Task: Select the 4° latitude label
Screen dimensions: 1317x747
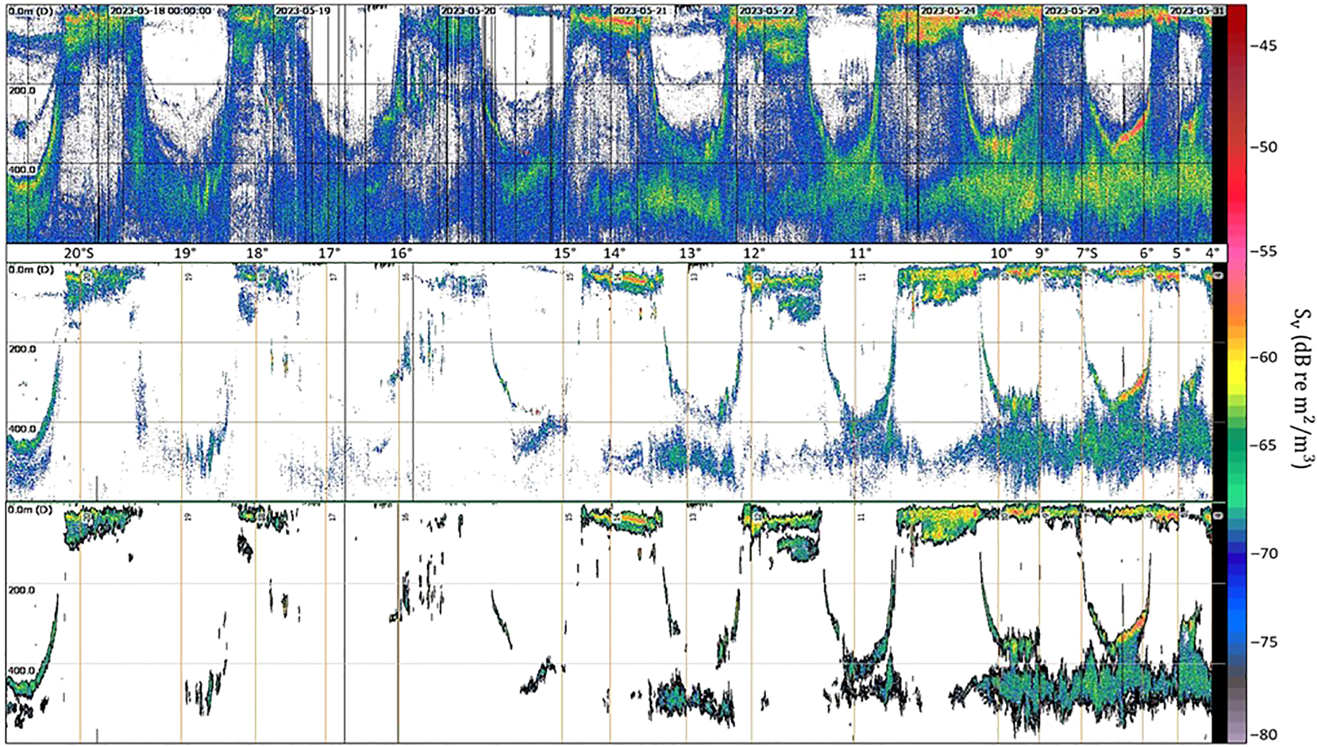Action: [1212, 253]
